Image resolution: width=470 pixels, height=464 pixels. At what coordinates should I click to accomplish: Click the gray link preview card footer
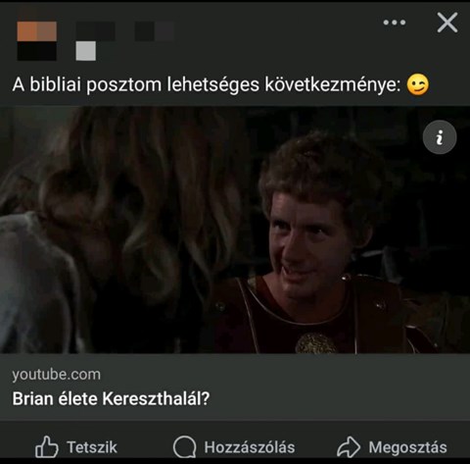pos(235,387)
